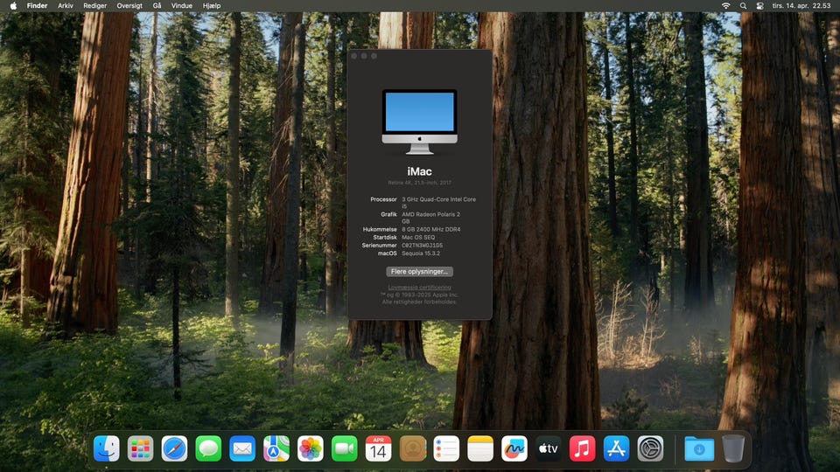Open the Apple menu

click(13, 5)
